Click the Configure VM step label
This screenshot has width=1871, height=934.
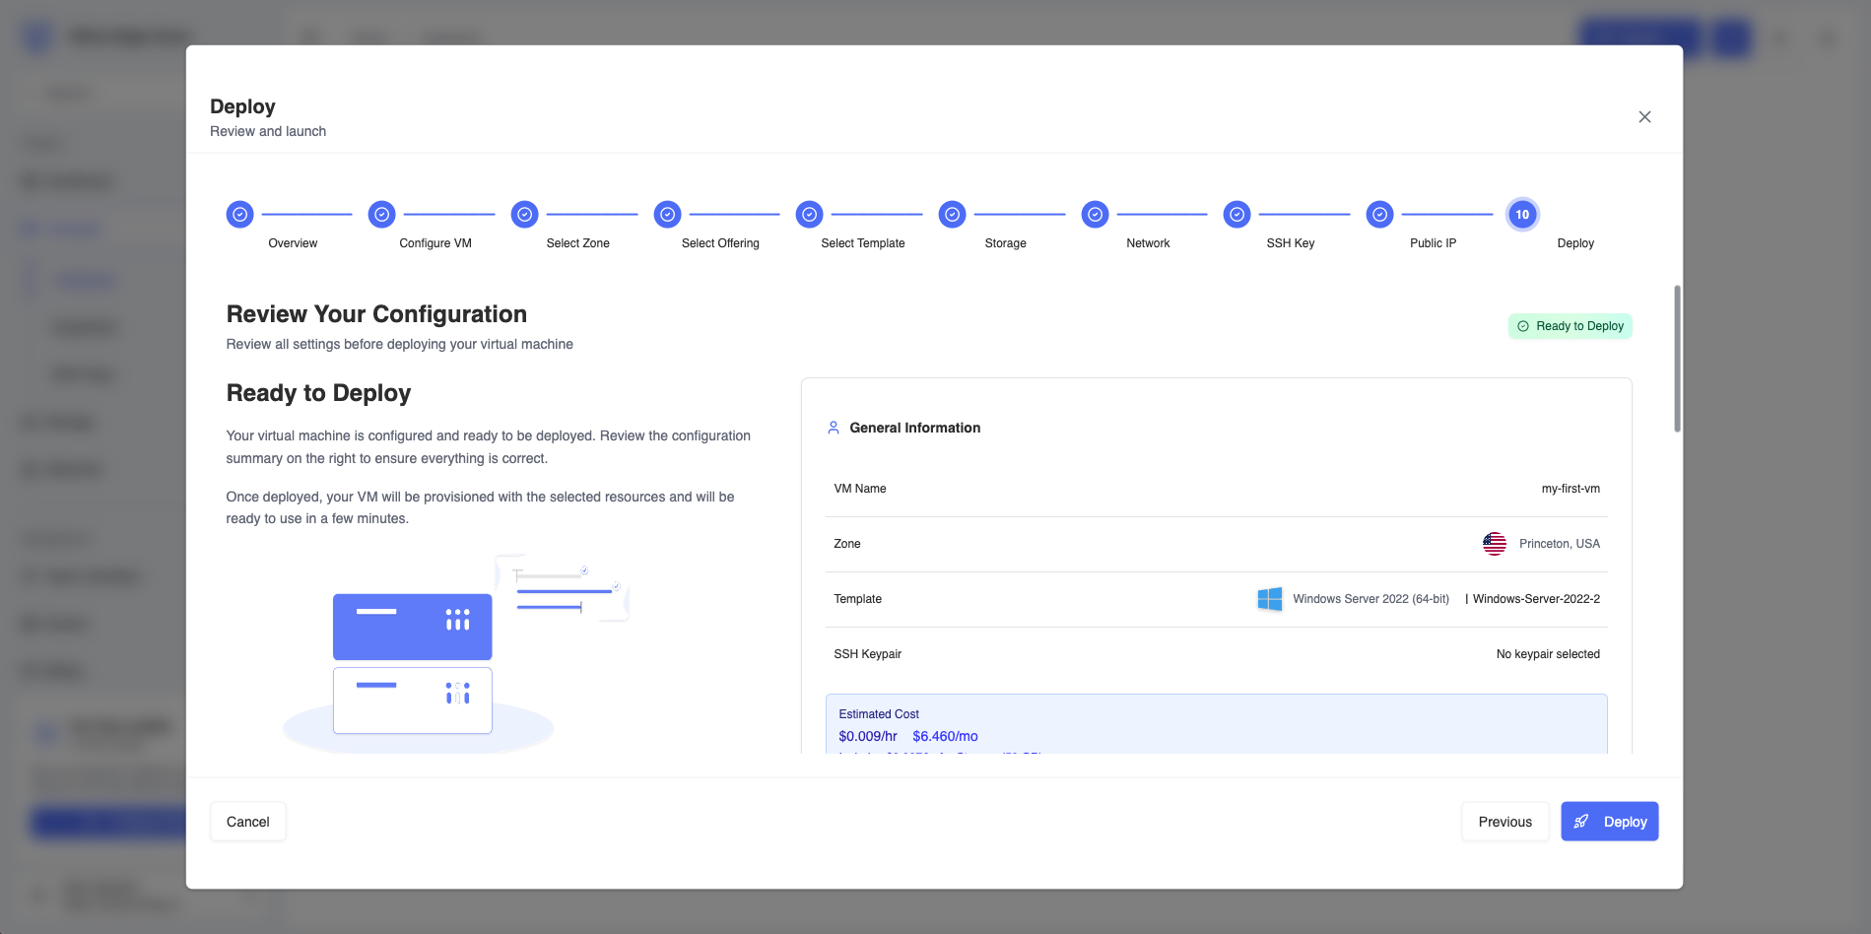click(x=435, y=243)
